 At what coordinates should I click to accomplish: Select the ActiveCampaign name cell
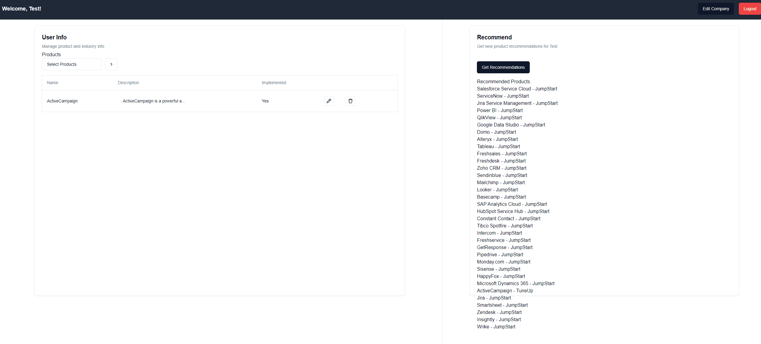62,101
